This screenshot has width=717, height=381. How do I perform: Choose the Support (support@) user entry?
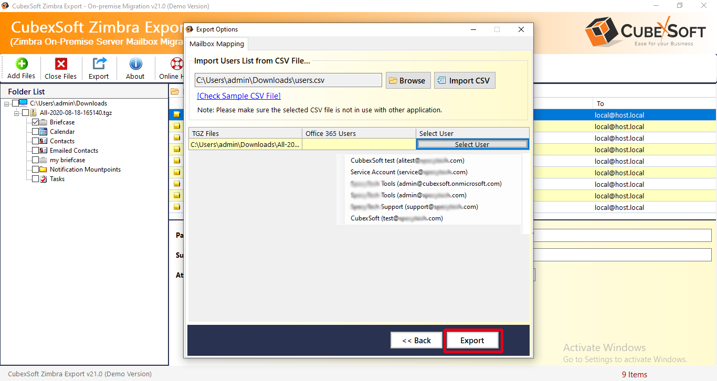click(414, 207)
